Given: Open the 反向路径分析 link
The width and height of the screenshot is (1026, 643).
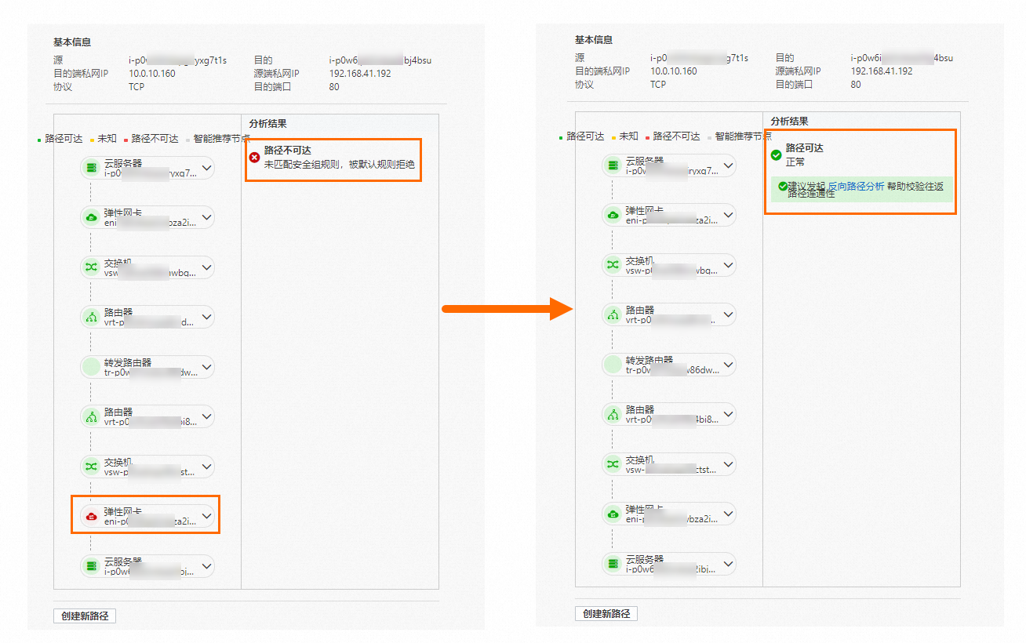Looking at the screenshot, I should pos(856,187).
